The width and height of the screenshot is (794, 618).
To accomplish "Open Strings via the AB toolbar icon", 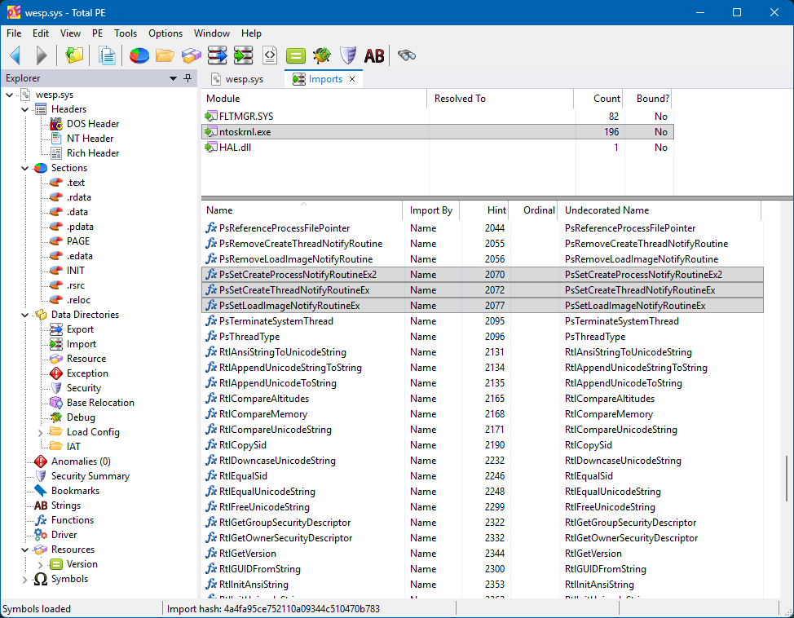I will 374,55.
